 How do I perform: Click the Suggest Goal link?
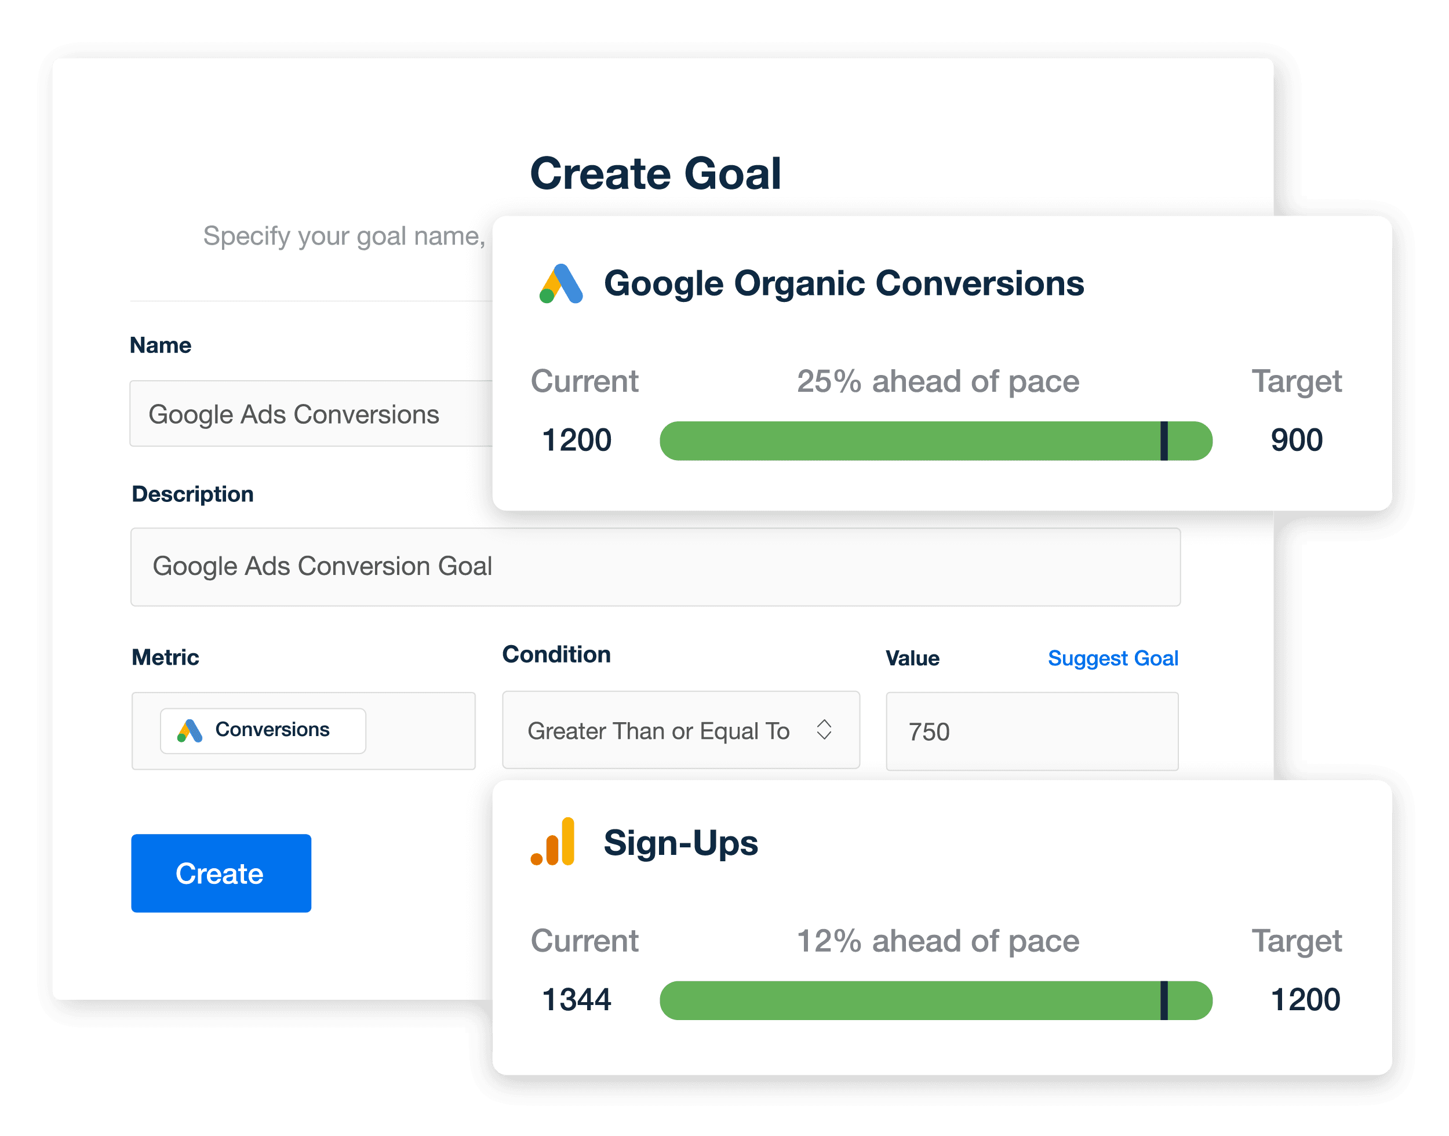[1112, 658]
